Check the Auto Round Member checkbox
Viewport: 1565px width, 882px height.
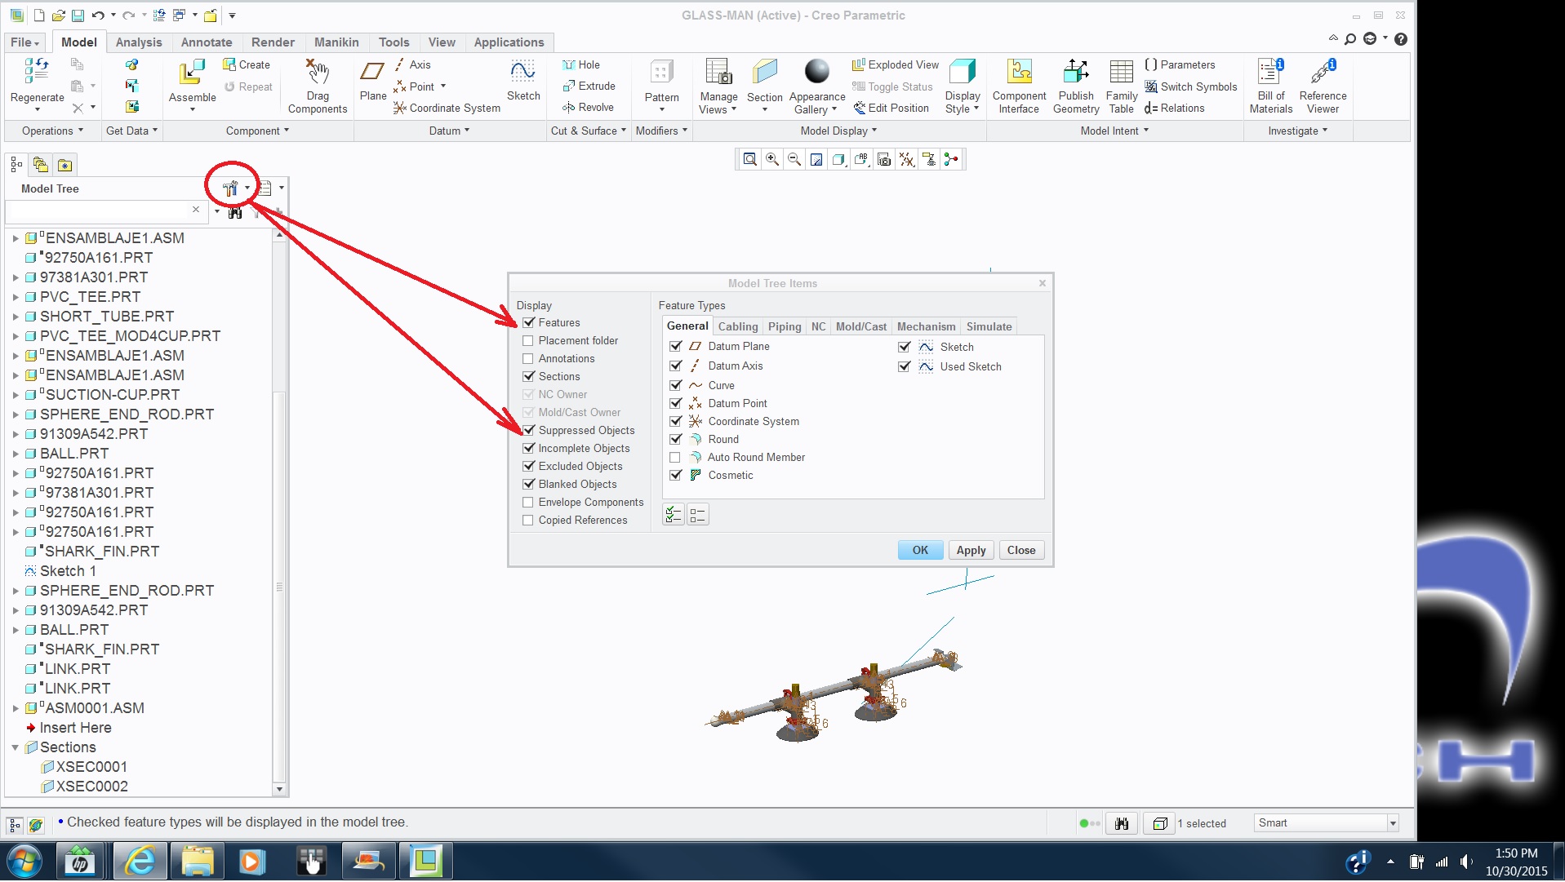(675, 458)
